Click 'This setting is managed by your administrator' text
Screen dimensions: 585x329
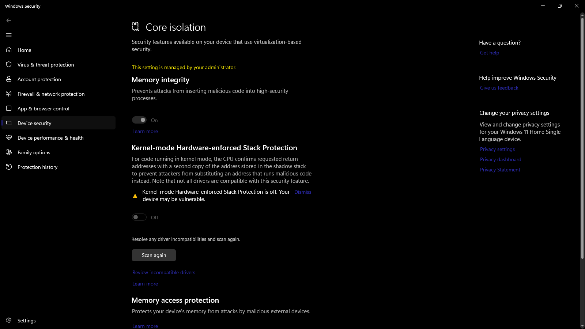184,67
